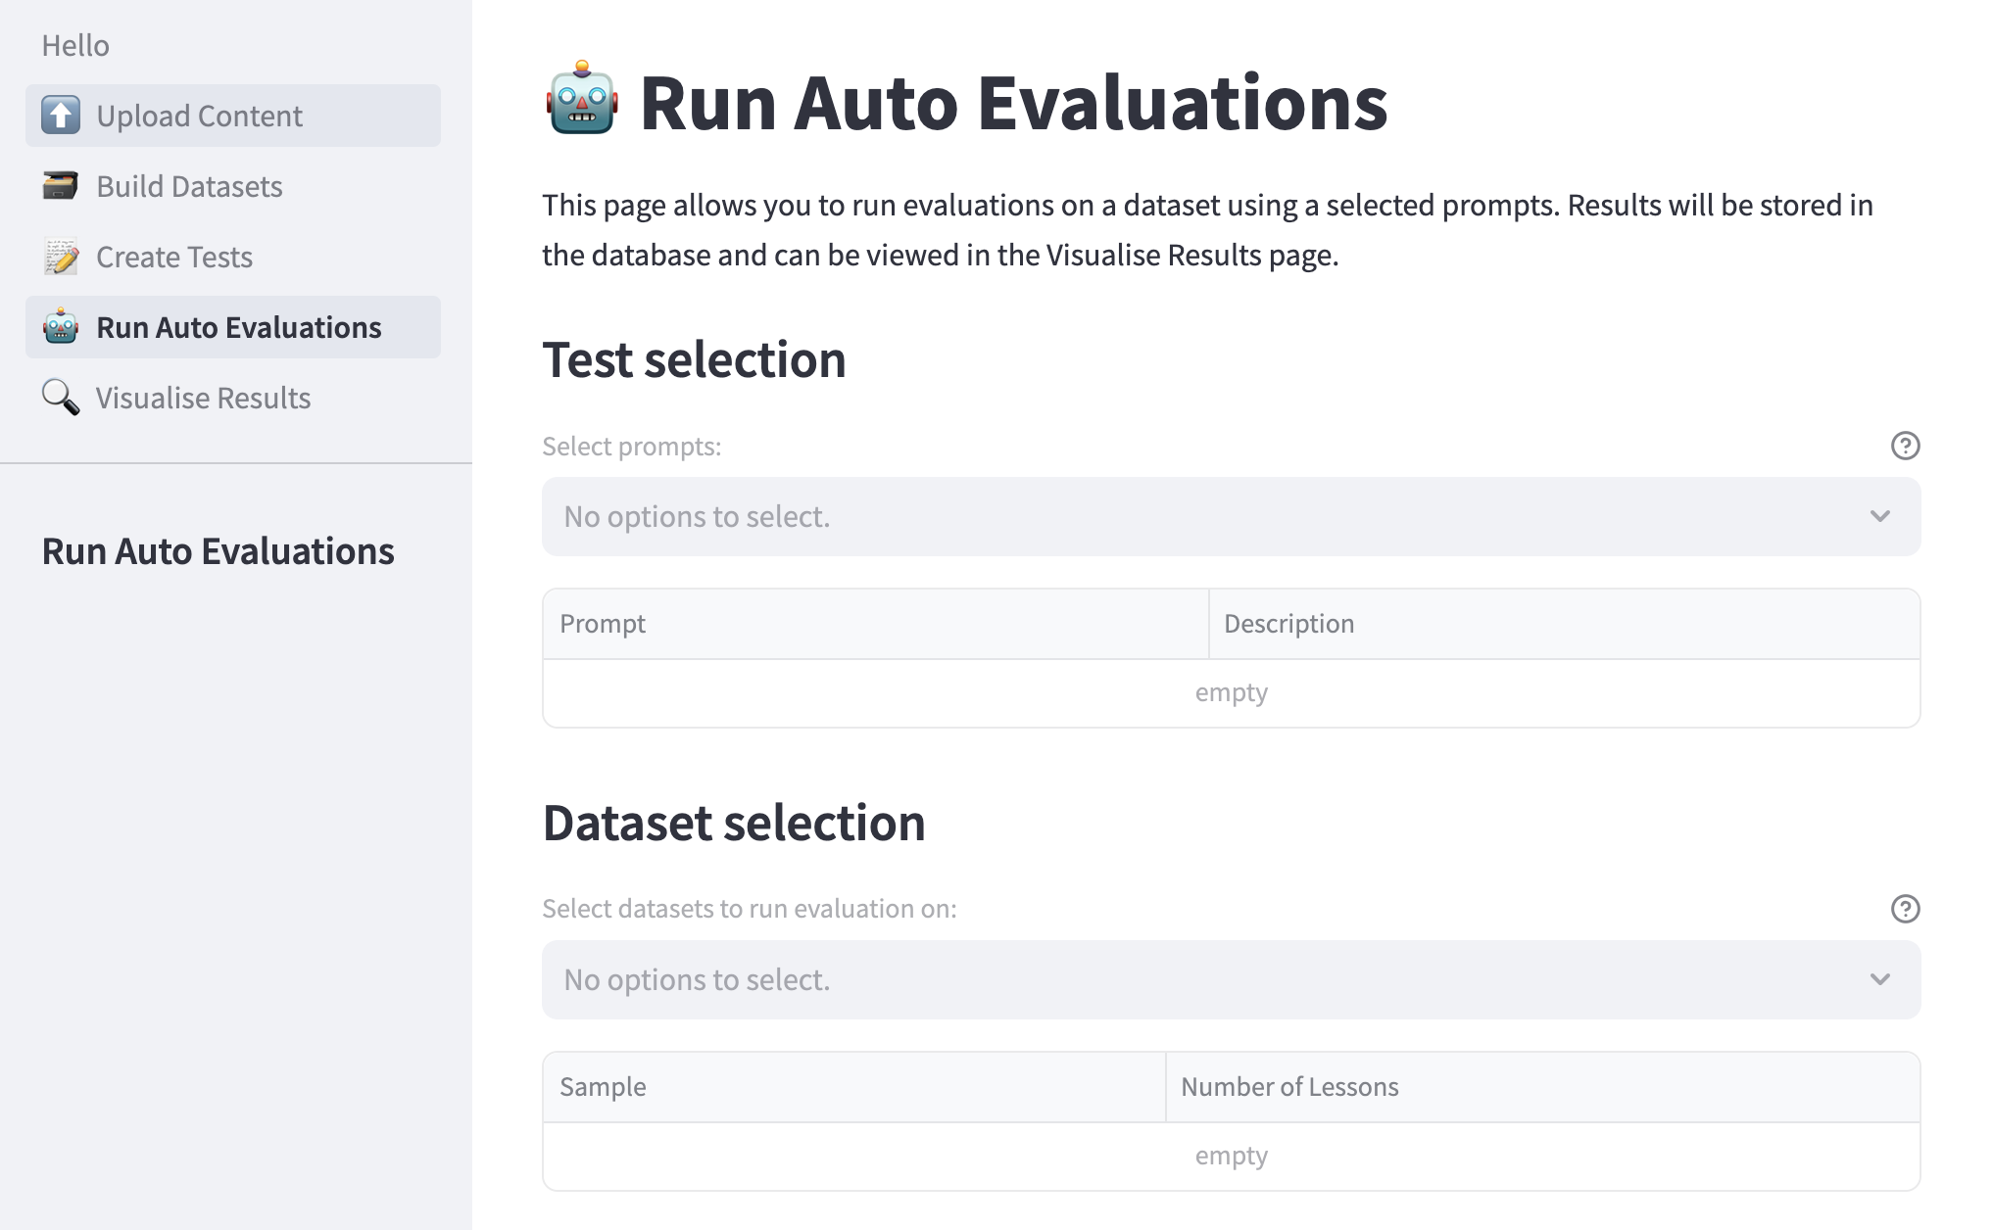Click the Prompt column header
Screen dimensions: 1993x1230
pos(603,624)
